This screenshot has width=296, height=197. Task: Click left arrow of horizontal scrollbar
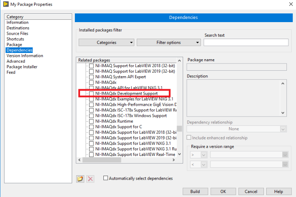pyautogui.click(x=80, y=160)
